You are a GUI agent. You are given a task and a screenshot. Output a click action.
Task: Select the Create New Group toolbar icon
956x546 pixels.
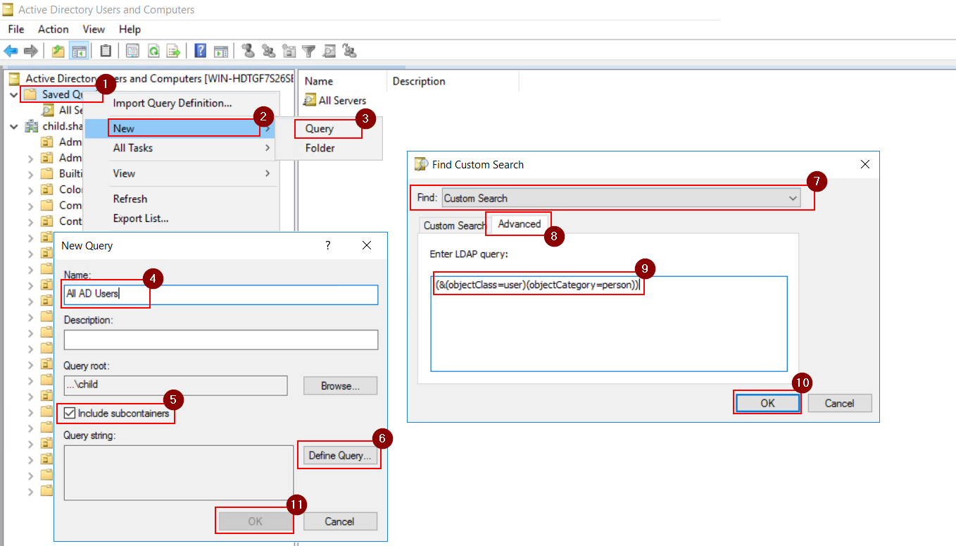[x=268, y=51]
